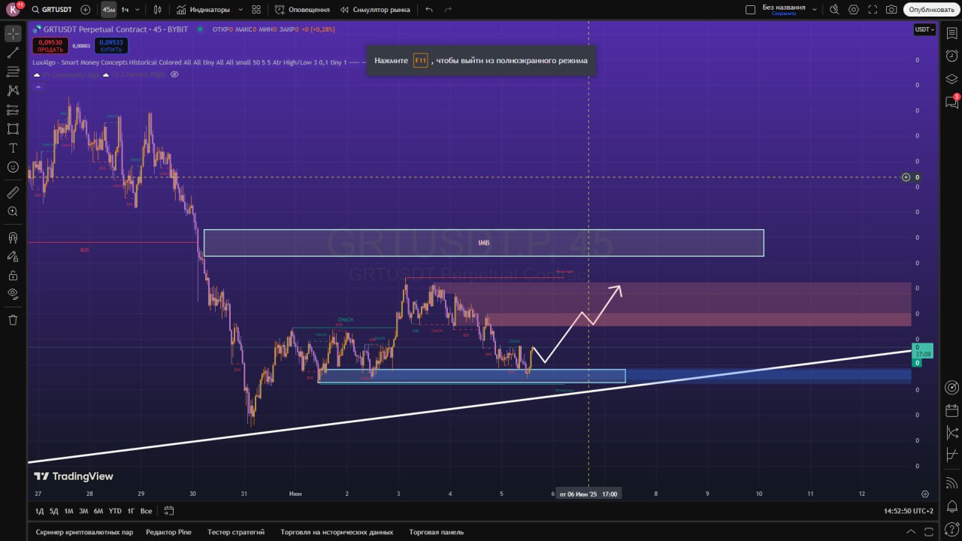Open the user profile avatar menu
962x541 pixels.
point(13,10)
